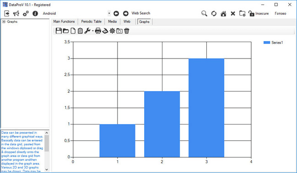Open the Web tab
Image resolution: width=297 pixels, height=173 pixels.
click(x=127, y=22)
